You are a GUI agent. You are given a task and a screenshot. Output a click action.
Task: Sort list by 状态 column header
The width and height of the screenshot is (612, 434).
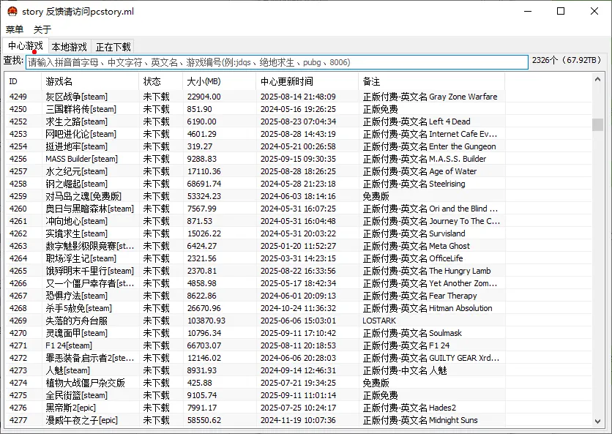[160, 81]
